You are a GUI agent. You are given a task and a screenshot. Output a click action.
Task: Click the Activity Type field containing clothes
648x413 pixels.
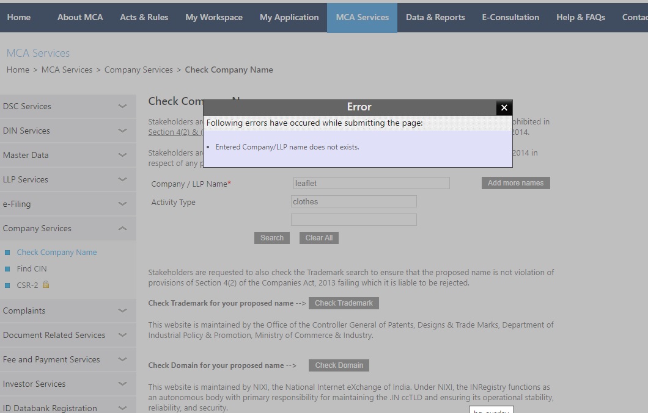[354, 201]
